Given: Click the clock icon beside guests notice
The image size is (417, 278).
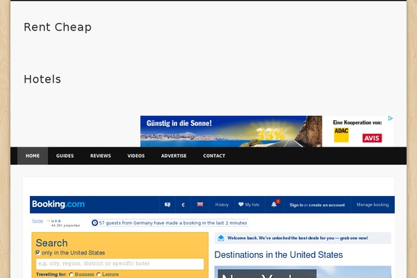Looking at the screenshot, I should click(95, 222).
